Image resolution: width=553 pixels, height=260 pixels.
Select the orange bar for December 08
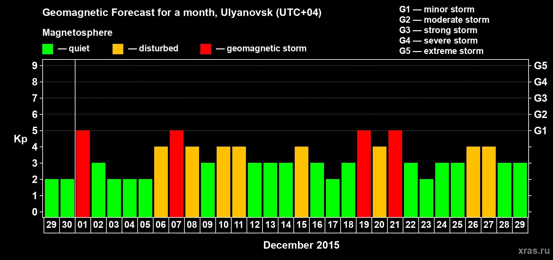(x=192, y=182)
